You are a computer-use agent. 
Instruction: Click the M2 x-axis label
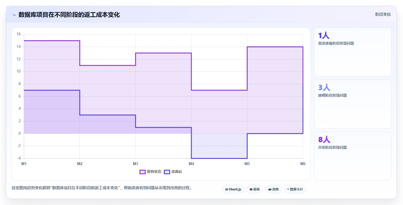pyautogui.click(x=79, y=164)
